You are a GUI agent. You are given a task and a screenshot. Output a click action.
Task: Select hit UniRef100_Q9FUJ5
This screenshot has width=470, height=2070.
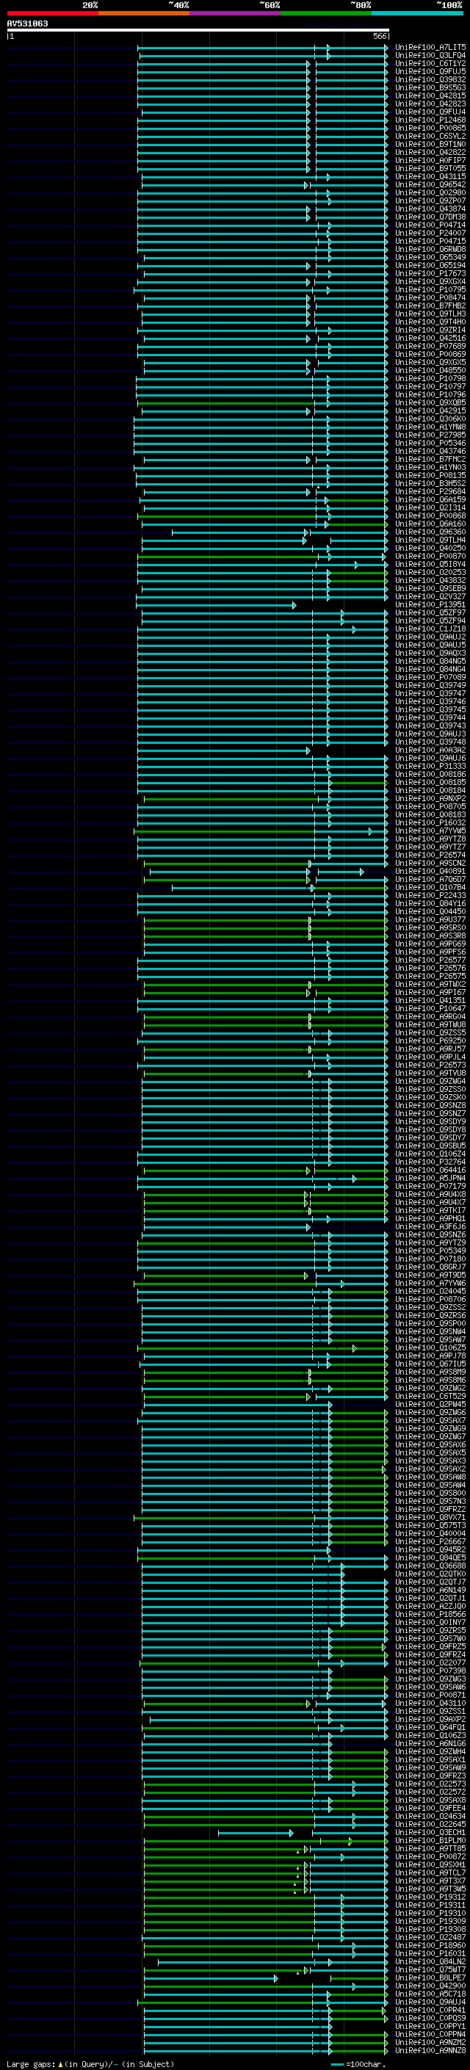(430, 71)
